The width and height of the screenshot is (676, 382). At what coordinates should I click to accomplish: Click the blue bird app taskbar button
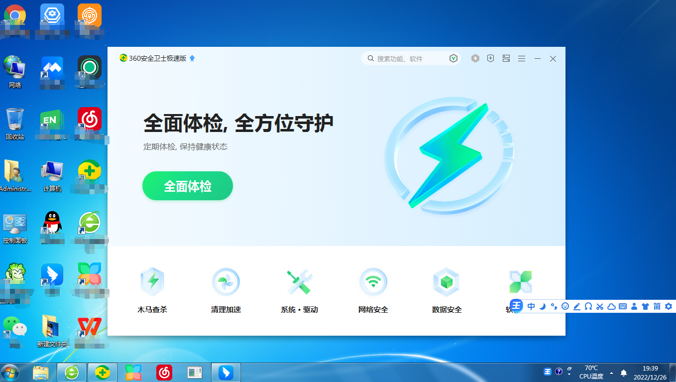[x=226, y=373]
